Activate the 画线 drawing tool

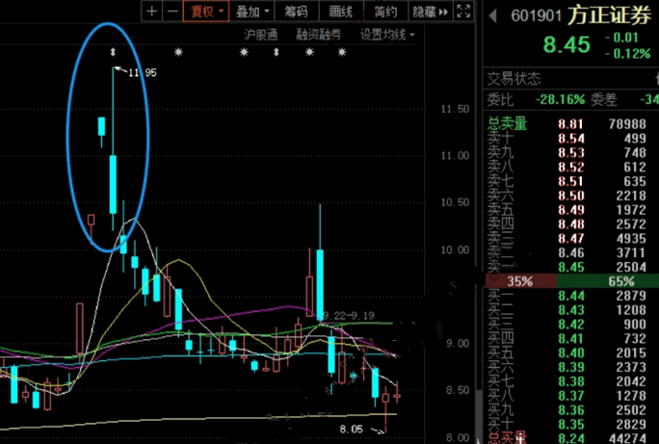tap(341, 12)
